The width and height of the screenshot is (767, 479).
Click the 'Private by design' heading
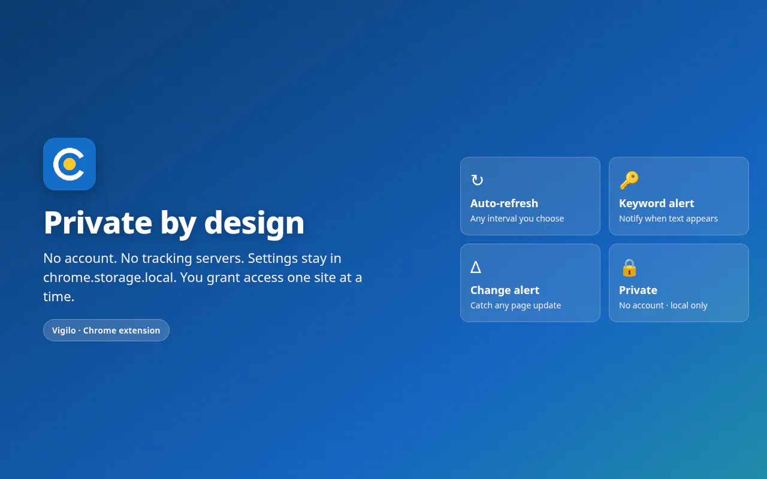(x=174, y=222)
